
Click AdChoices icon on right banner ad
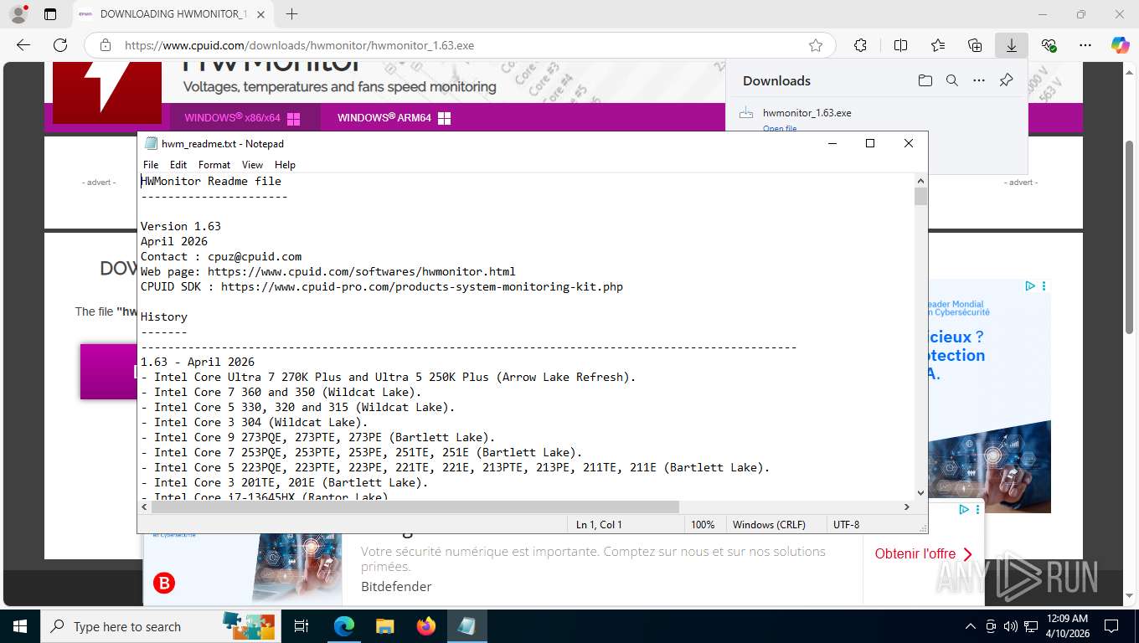click(x=1031, y=285)
